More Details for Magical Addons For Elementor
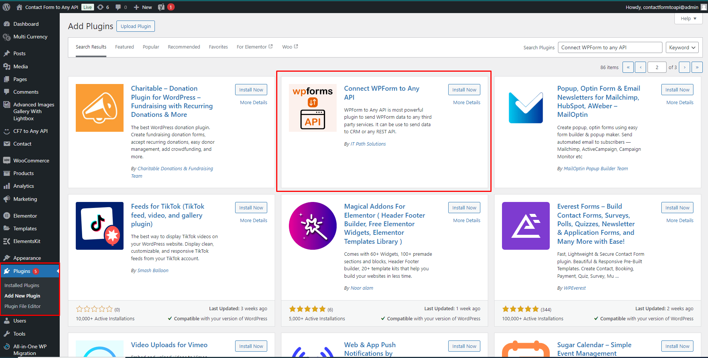 pyautogui.click(x=467, y=221)
